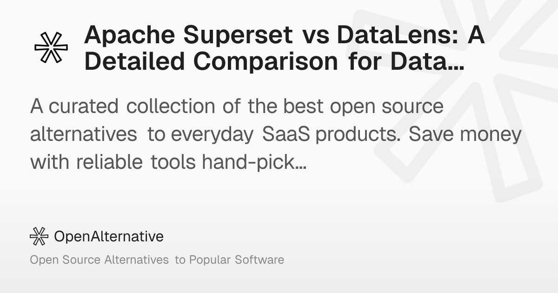558x293 pixels.
Task: Click "Detailed Comparison" in the headline
Action: pyautogui.click(x=211, y=61)
